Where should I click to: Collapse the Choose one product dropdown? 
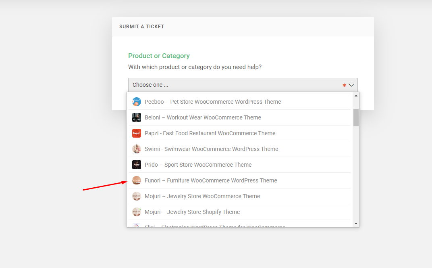pyautogui.click(x=243, y=85)
